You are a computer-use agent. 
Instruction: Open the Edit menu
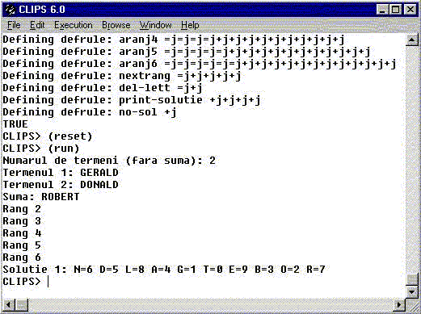(37, 25)
